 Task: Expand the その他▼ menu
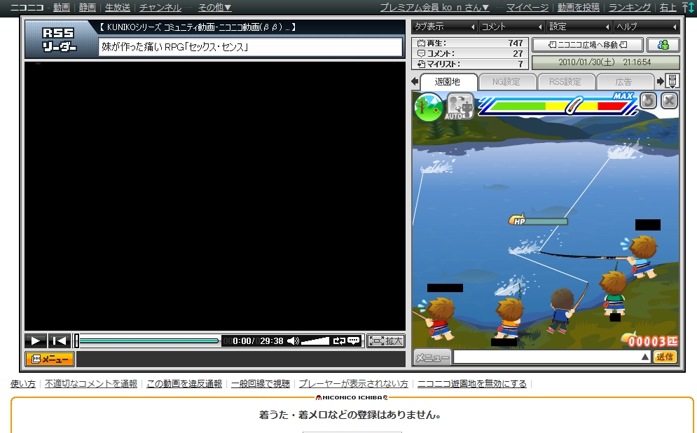214,8
